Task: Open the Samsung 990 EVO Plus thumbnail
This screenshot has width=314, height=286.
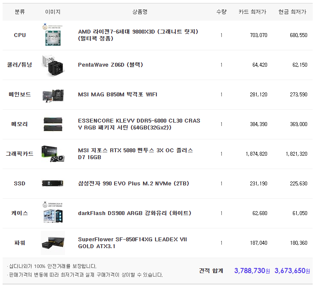Action: pyautogui.click(x=53, y=183)
